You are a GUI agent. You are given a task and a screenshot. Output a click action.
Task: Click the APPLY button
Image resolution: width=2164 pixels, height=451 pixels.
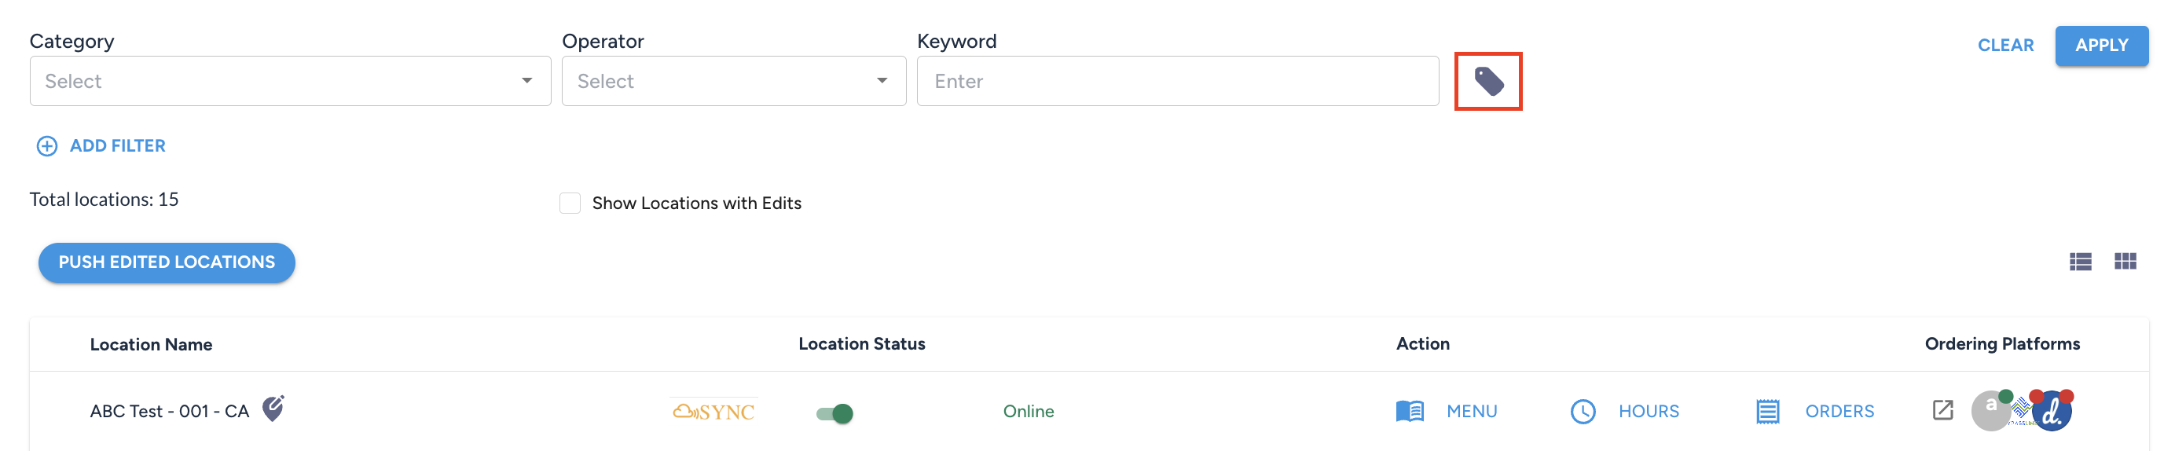click(x=2101, y=46)
